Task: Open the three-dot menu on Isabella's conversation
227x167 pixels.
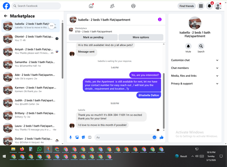Action: pyautogui.click(x=52, y=26)
